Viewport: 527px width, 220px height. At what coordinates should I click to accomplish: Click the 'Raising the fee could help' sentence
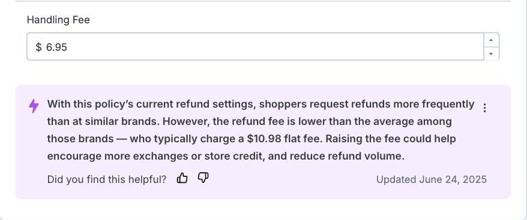coord(388,139)
